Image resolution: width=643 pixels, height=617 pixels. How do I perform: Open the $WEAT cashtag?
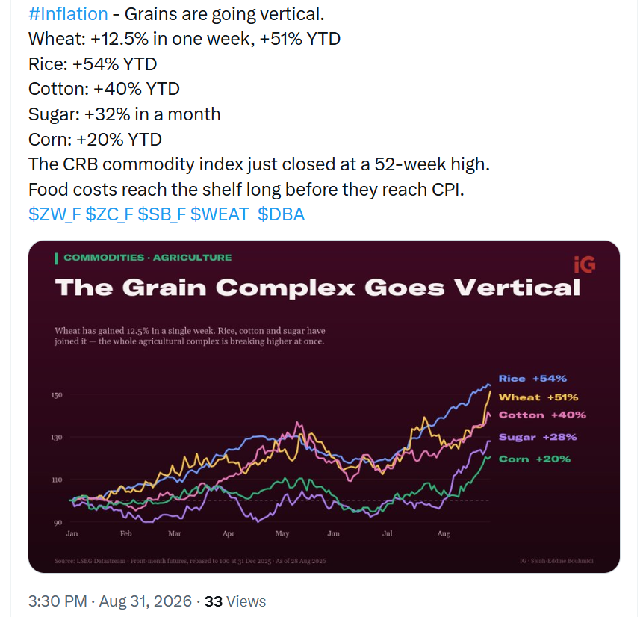(220, 214)
